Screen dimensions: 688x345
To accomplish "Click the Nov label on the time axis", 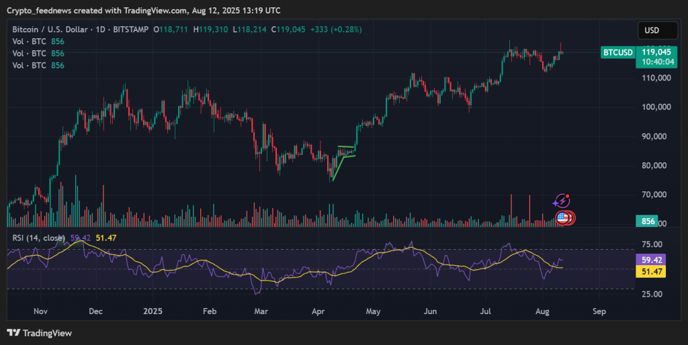I will tap(40, 311).
